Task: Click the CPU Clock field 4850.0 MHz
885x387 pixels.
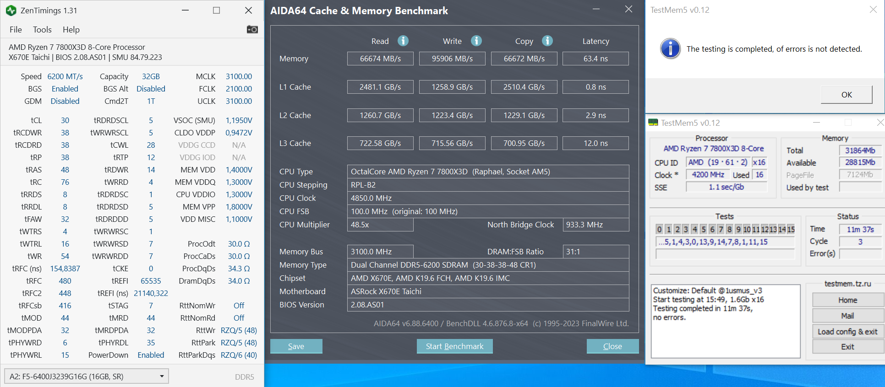Action: (488, 198)
